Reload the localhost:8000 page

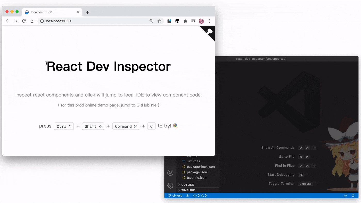tap(24, 21)
